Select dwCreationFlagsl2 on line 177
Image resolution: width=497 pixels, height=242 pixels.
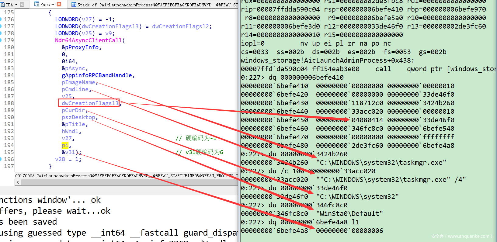pos(181,26)
